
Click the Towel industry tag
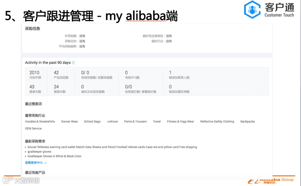[157, 122]
